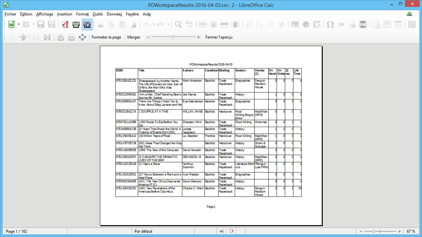The height and width of the screenshot is (237, 422).
Task: Click the Undo arrow icon
Action: (x=146, y=24)
